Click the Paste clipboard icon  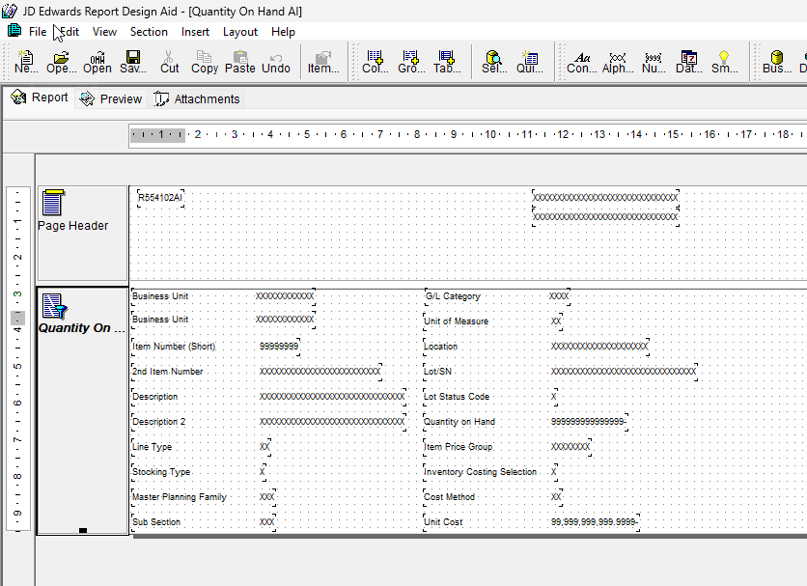pyautogui.click(x=239, y=61)
